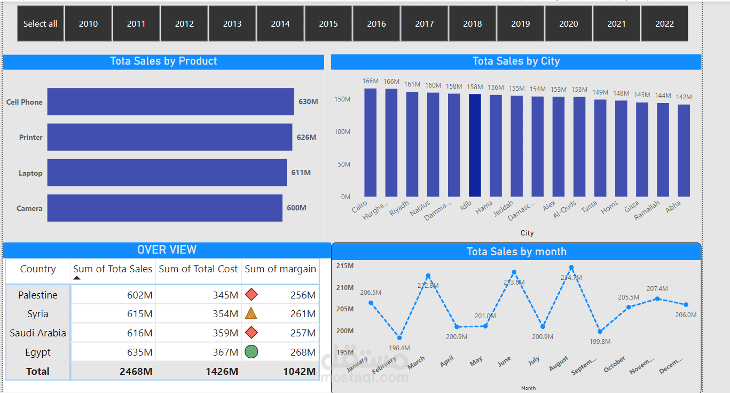Viewport: 730px width, 393px height.
Task: Select the Jeddah city column
Action: (517, 146)
